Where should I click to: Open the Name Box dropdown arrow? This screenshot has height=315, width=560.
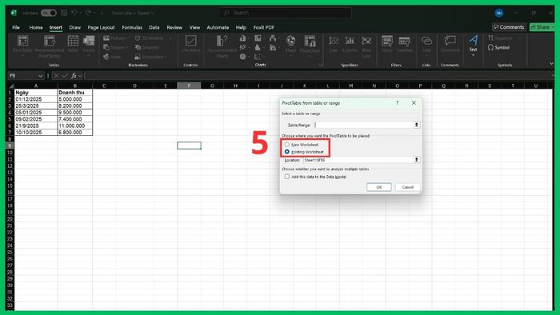(40, 76)
